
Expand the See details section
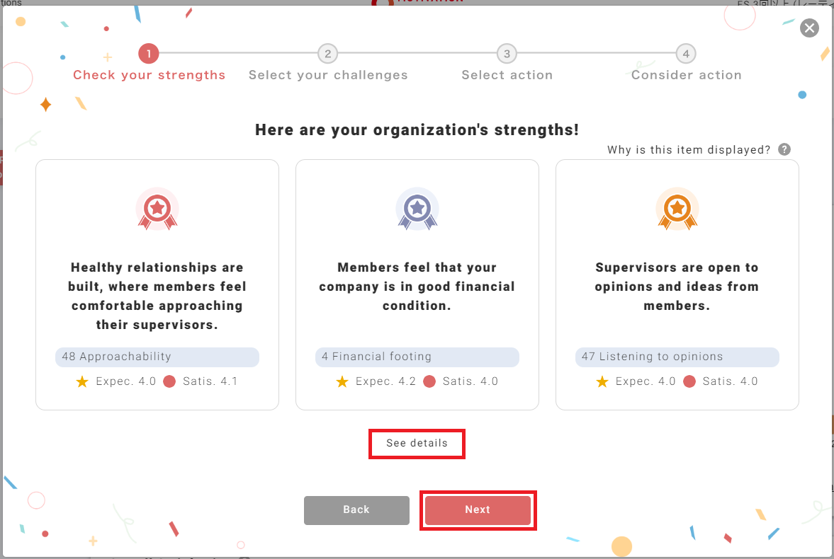click(x=417, y=444)
